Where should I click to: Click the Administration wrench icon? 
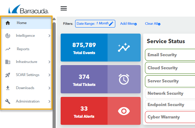[8, 101]
